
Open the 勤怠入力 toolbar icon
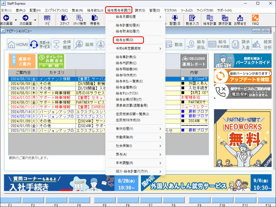(x=192, y=20)
